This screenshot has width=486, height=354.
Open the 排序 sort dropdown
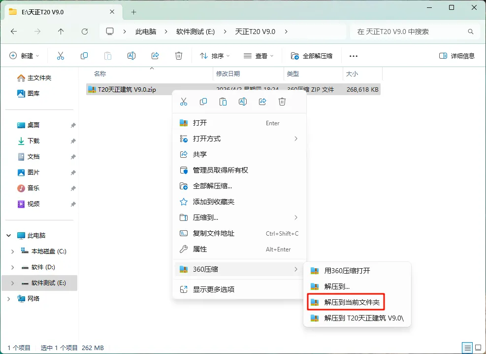215,56
